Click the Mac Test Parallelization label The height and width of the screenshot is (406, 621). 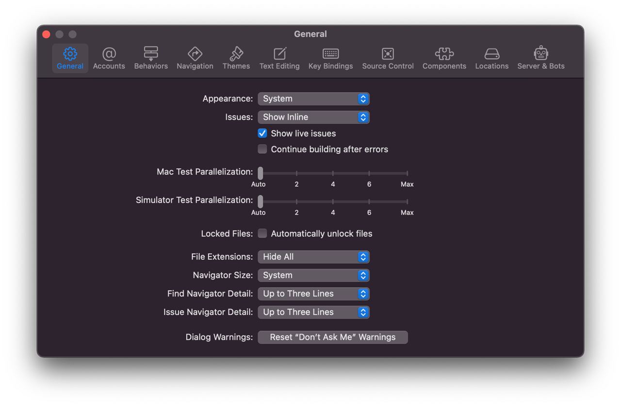(x=205, y=172)
